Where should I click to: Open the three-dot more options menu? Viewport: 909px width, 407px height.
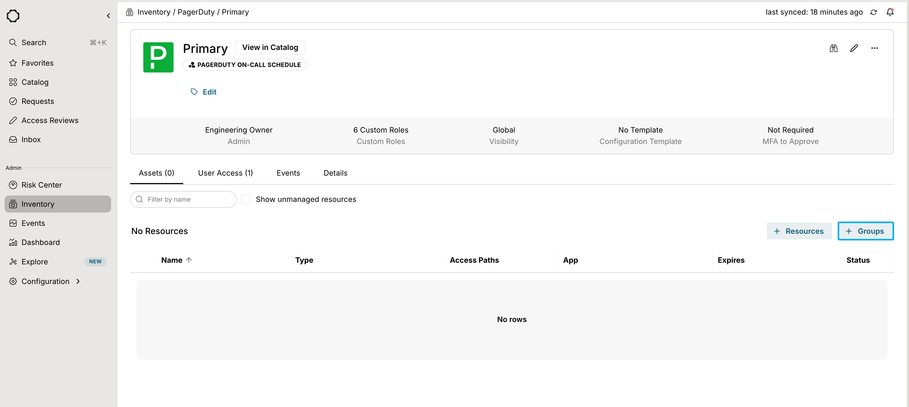click(x=874, y=48)
